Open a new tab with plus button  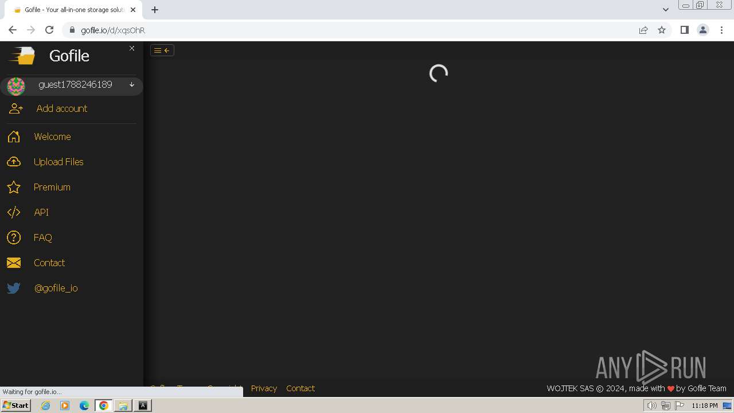click(x=155, y=10)
